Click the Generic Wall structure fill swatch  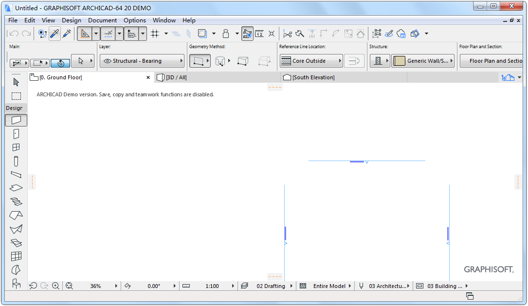click(x=399, y=61)
